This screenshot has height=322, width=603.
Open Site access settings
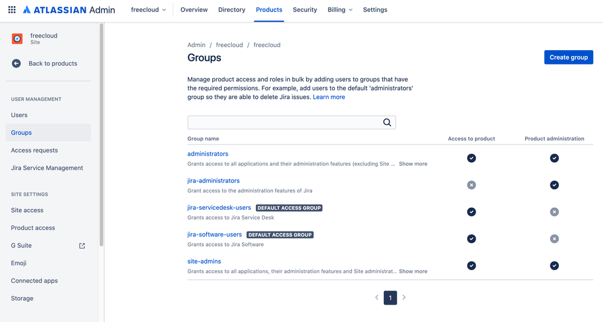click(48, 210)
